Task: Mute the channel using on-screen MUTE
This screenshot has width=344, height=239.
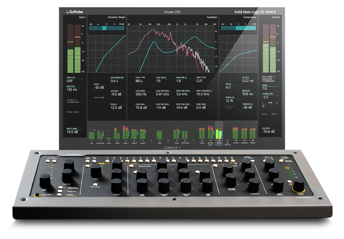Action: coord(274,114)
